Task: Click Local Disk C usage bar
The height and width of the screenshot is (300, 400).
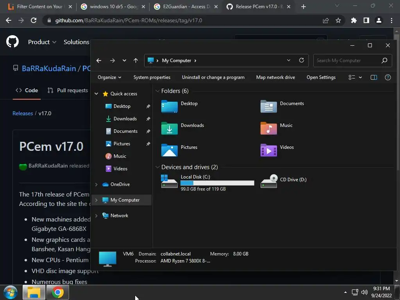Action: point(217,183)
